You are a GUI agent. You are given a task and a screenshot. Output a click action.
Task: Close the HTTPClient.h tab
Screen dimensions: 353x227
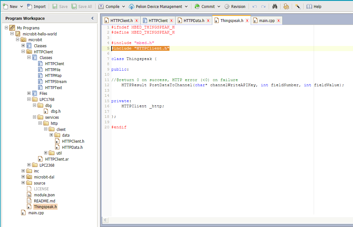click(x=137, y=20)
